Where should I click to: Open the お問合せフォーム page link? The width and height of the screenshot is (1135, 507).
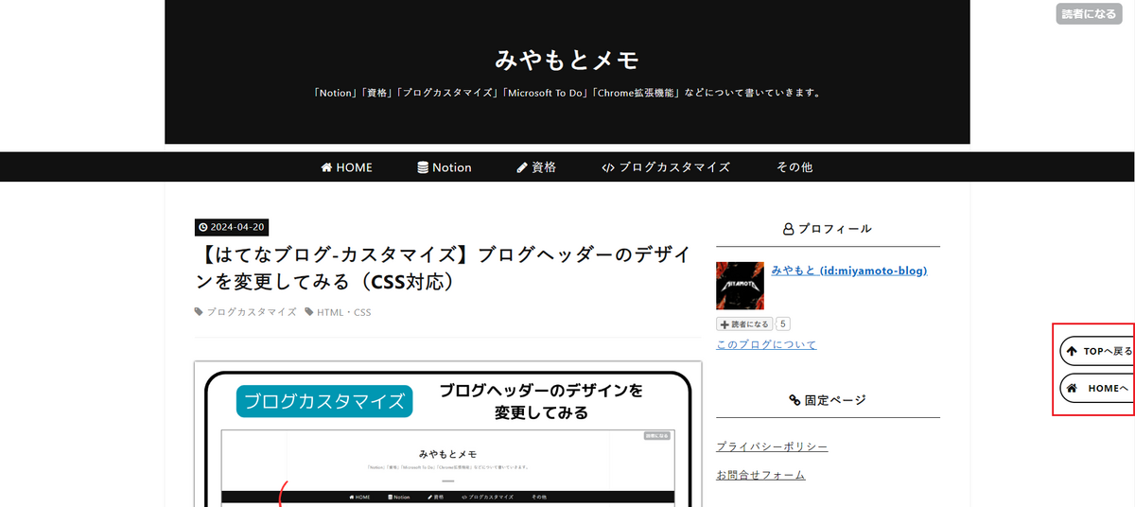pyautogui.click(x=760, y=475)
